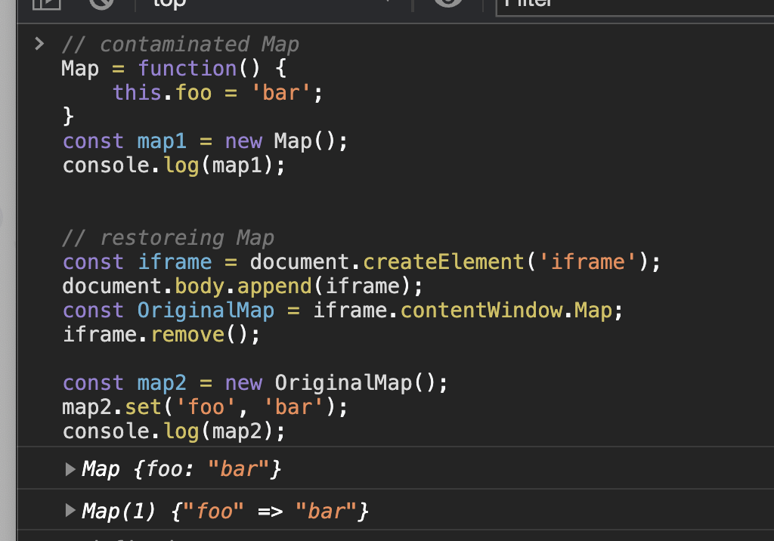The image size is (774, 541).
Task: Focus the console Filter input field
Action: pyautogui.click(x=635, y=6)
